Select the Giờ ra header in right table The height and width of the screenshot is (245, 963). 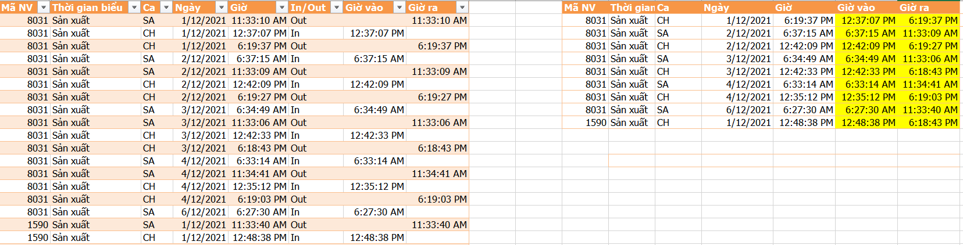click(928, 8)
